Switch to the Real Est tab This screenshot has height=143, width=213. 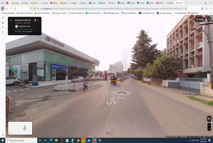102,3
